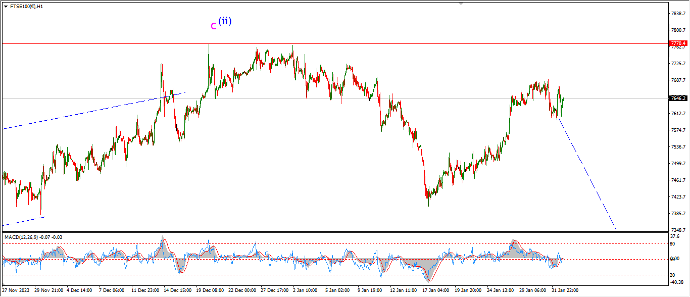
Task: Select the upper dashed blue channel line at left
Action: click(76, 115)
